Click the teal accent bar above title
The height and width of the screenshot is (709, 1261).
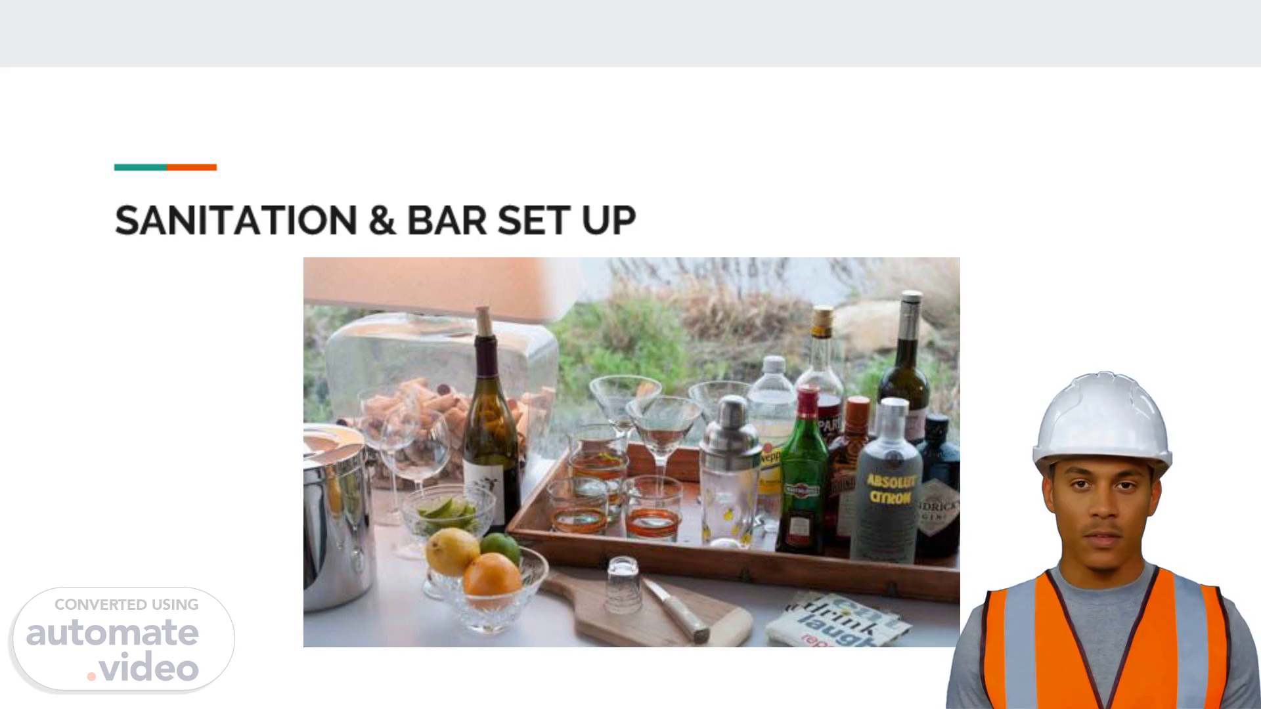[140, 167]
